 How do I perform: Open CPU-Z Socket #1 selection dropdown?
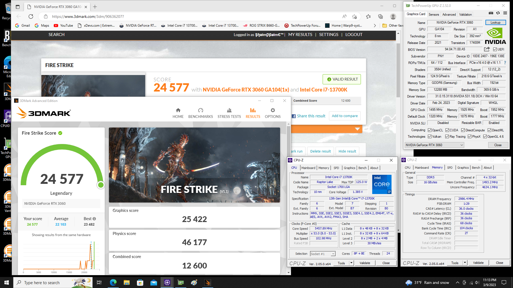[323, 254]
